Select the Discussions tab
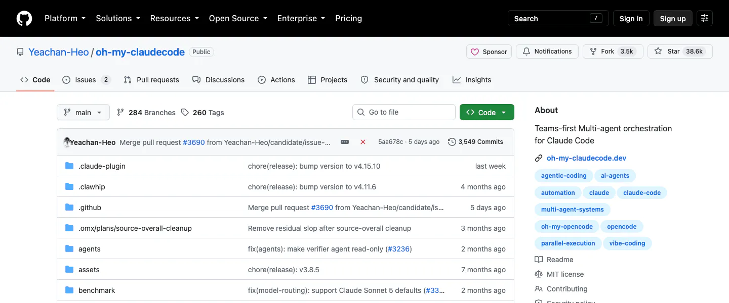The image size is (729, 303). (x=219, y=80)
